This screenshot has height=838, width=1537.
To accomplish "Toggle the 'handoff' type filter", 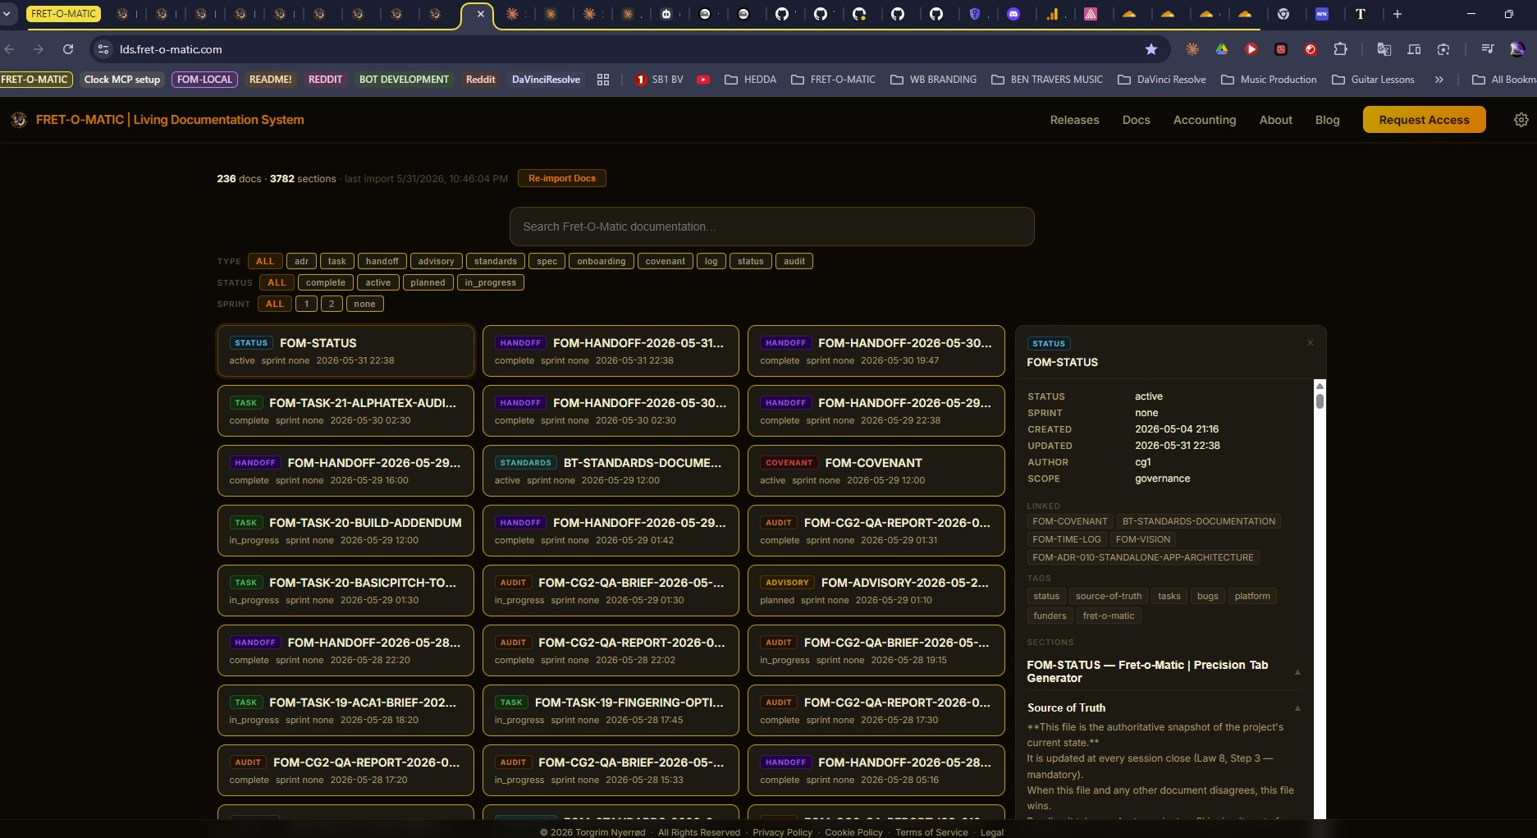I will click(382, 261).
